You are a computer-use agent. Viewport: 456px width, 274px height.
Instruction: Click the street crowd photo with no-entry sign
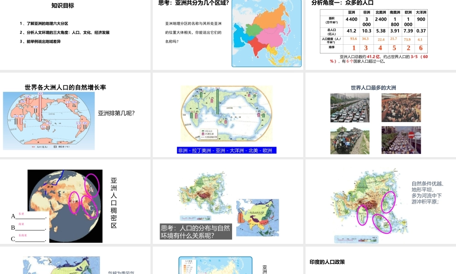tap(401, 140)
